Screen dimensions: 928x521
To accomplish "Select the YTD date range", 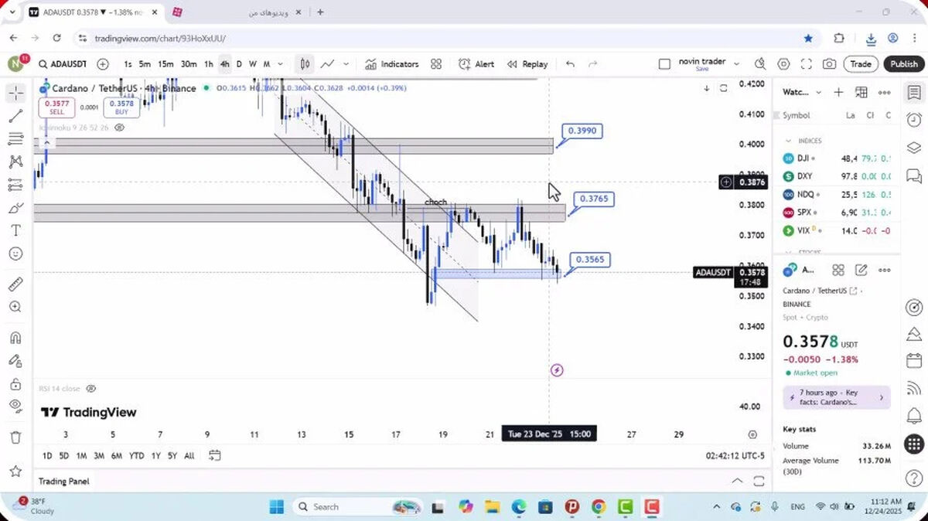I will (137, 455).
